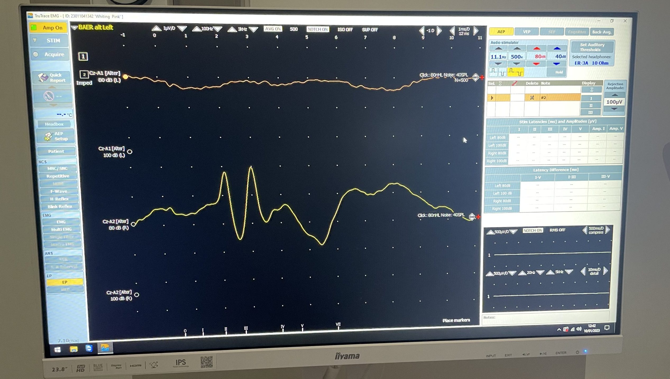Lower 40dB masking noise with blue arrow

click(x=557, y=64)
